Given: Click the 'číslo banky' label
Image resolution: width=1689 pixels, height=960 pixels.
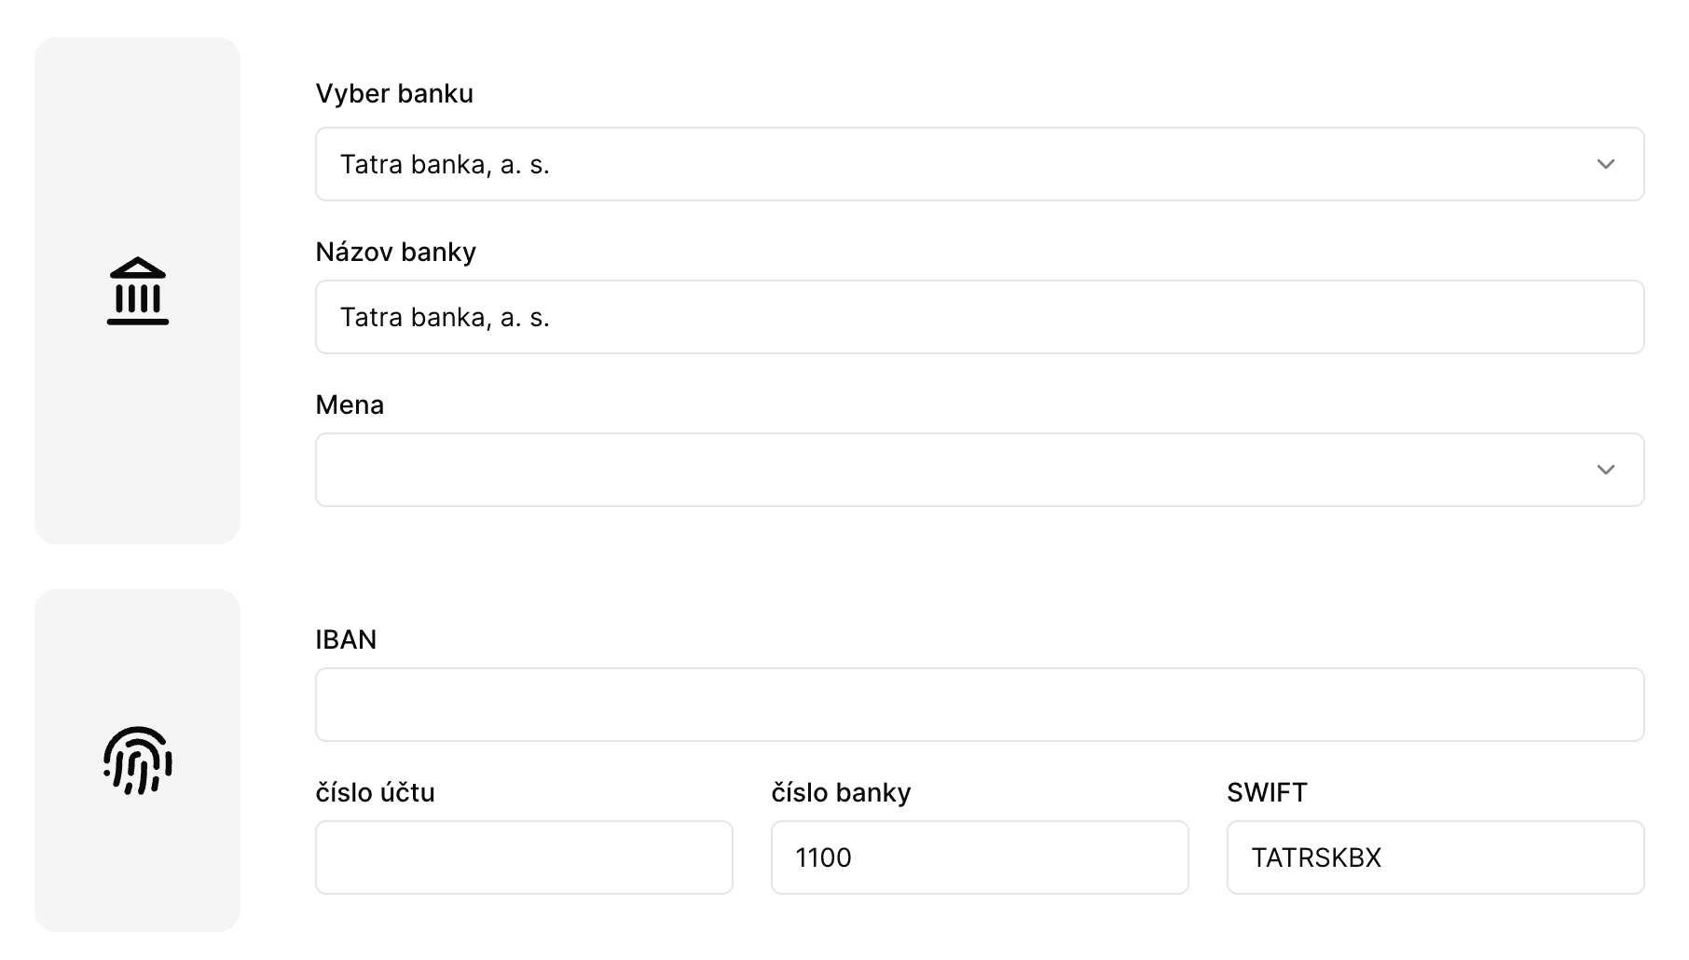Looking at the screenshot, I should [841, 792].
